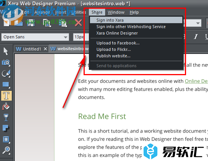The image size is (208, 161).
Task: Select the Fill bucket tool
Action: point(6,107)
